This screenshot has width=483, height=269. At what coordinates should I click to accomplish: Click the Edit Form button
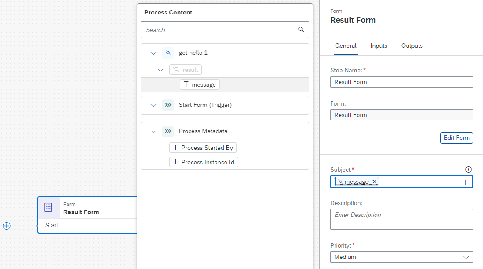[x=457, y=138]
